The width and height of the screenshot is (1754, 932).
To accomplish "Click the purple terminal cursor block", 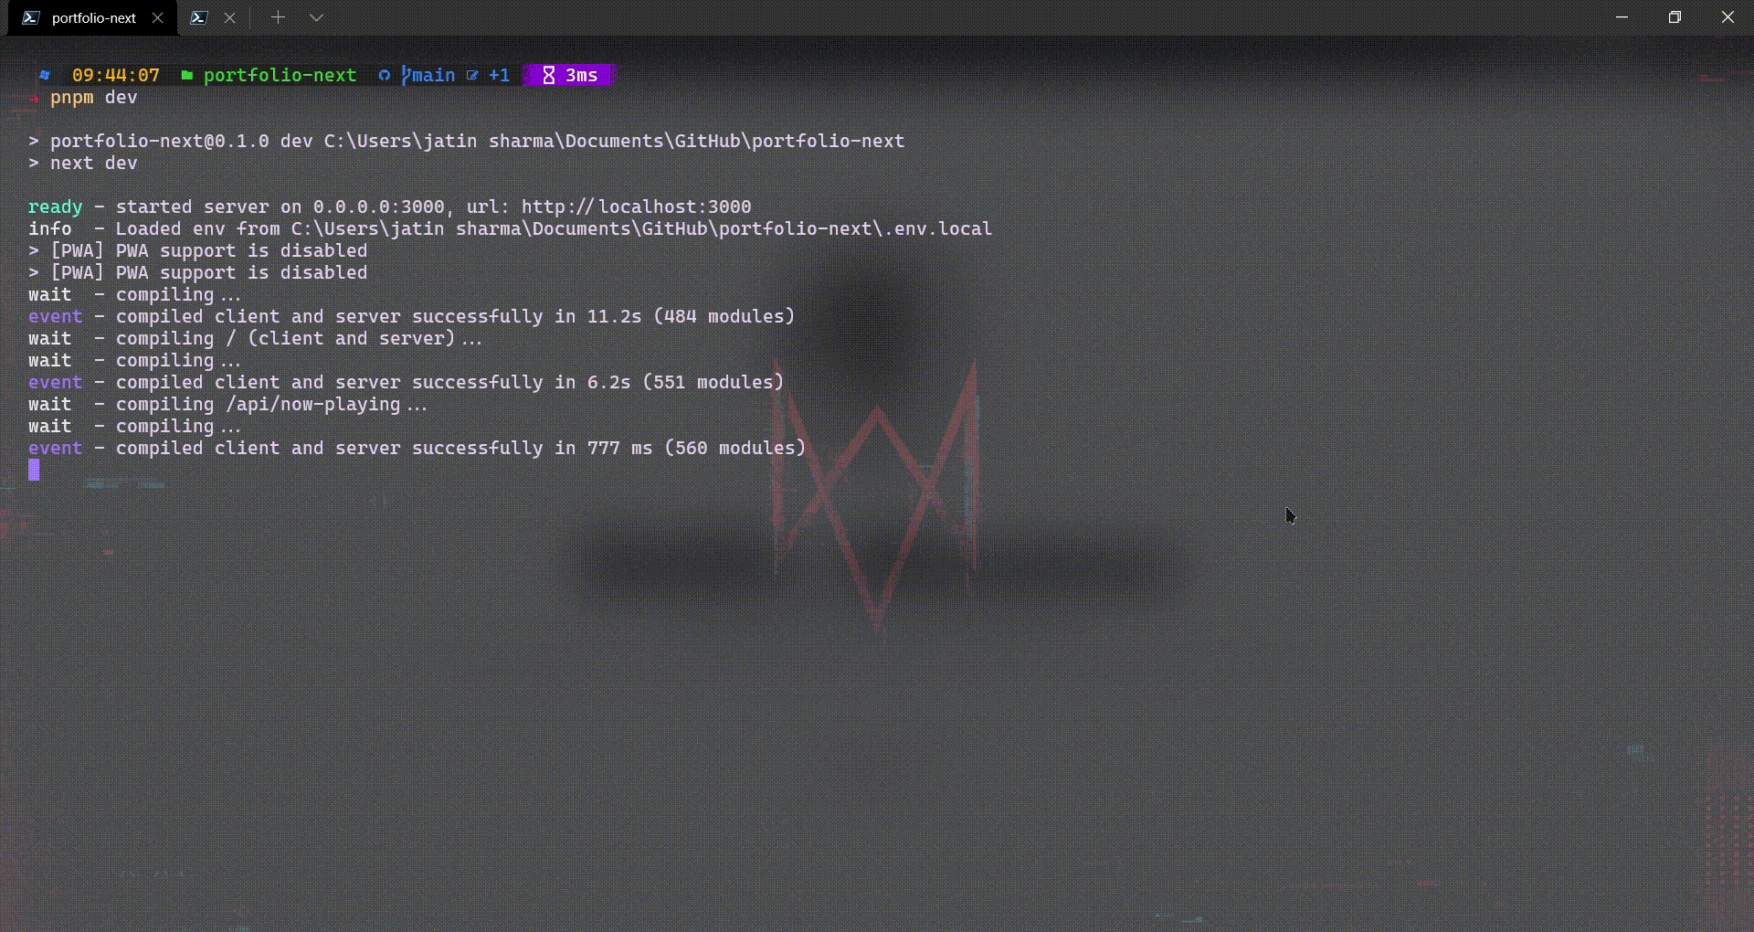I will click(x=34, y=470).
